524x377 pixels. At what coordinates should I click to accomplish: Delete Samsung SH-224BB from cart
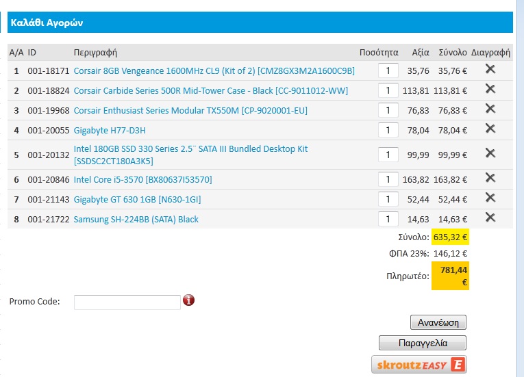click(490, 218)
